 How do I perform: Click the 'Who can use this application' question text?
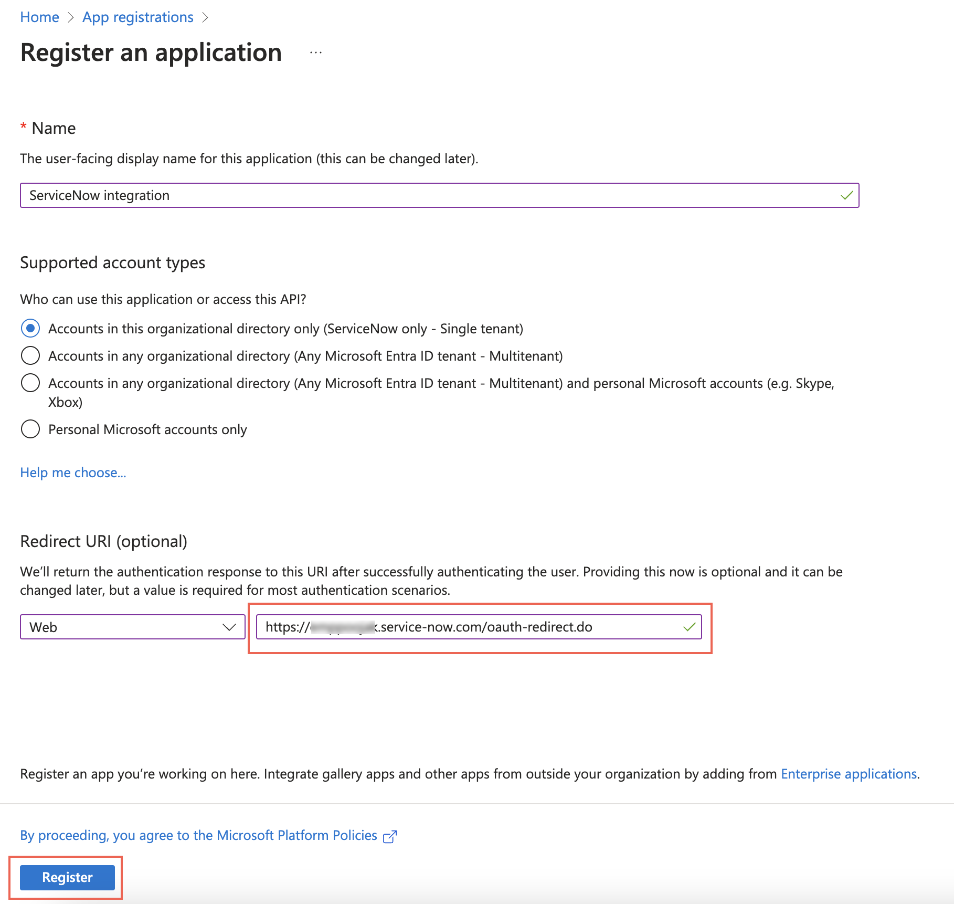(163, 299)
